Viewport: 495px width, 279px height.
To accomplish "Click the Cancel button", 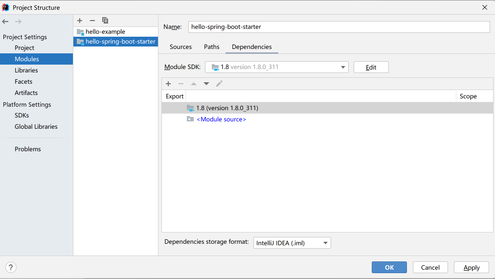I will click(430, 267).
